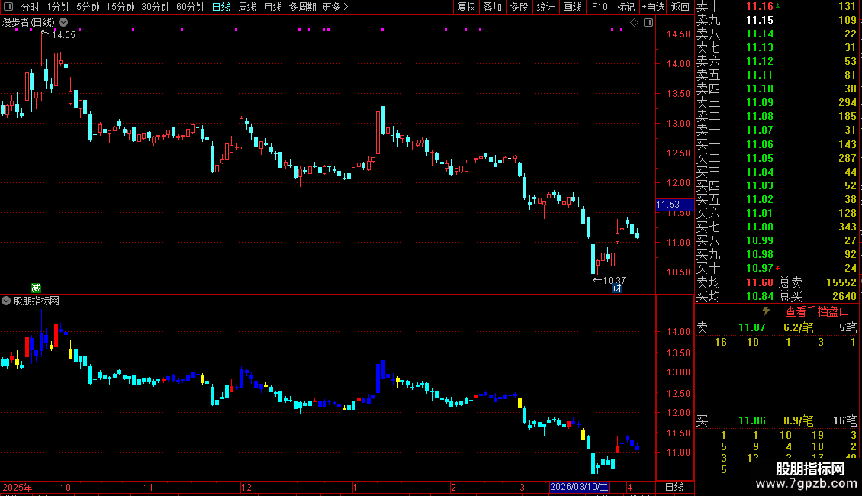Select the 周线 weekly tab
Screen dimensions: 862x496
pyautogui.click(x=247, y=7)
